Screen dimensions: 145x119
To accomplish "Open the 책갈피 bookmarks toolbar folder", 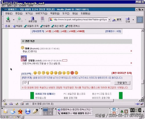I will coord(17,26).
